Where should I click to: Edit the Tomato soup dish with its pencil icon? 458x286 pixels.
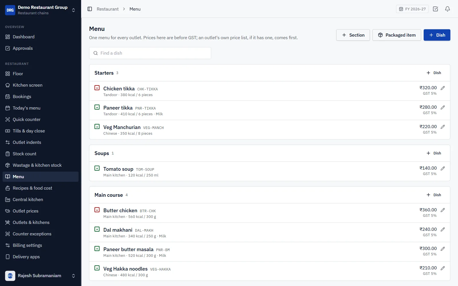pos(443,168)
